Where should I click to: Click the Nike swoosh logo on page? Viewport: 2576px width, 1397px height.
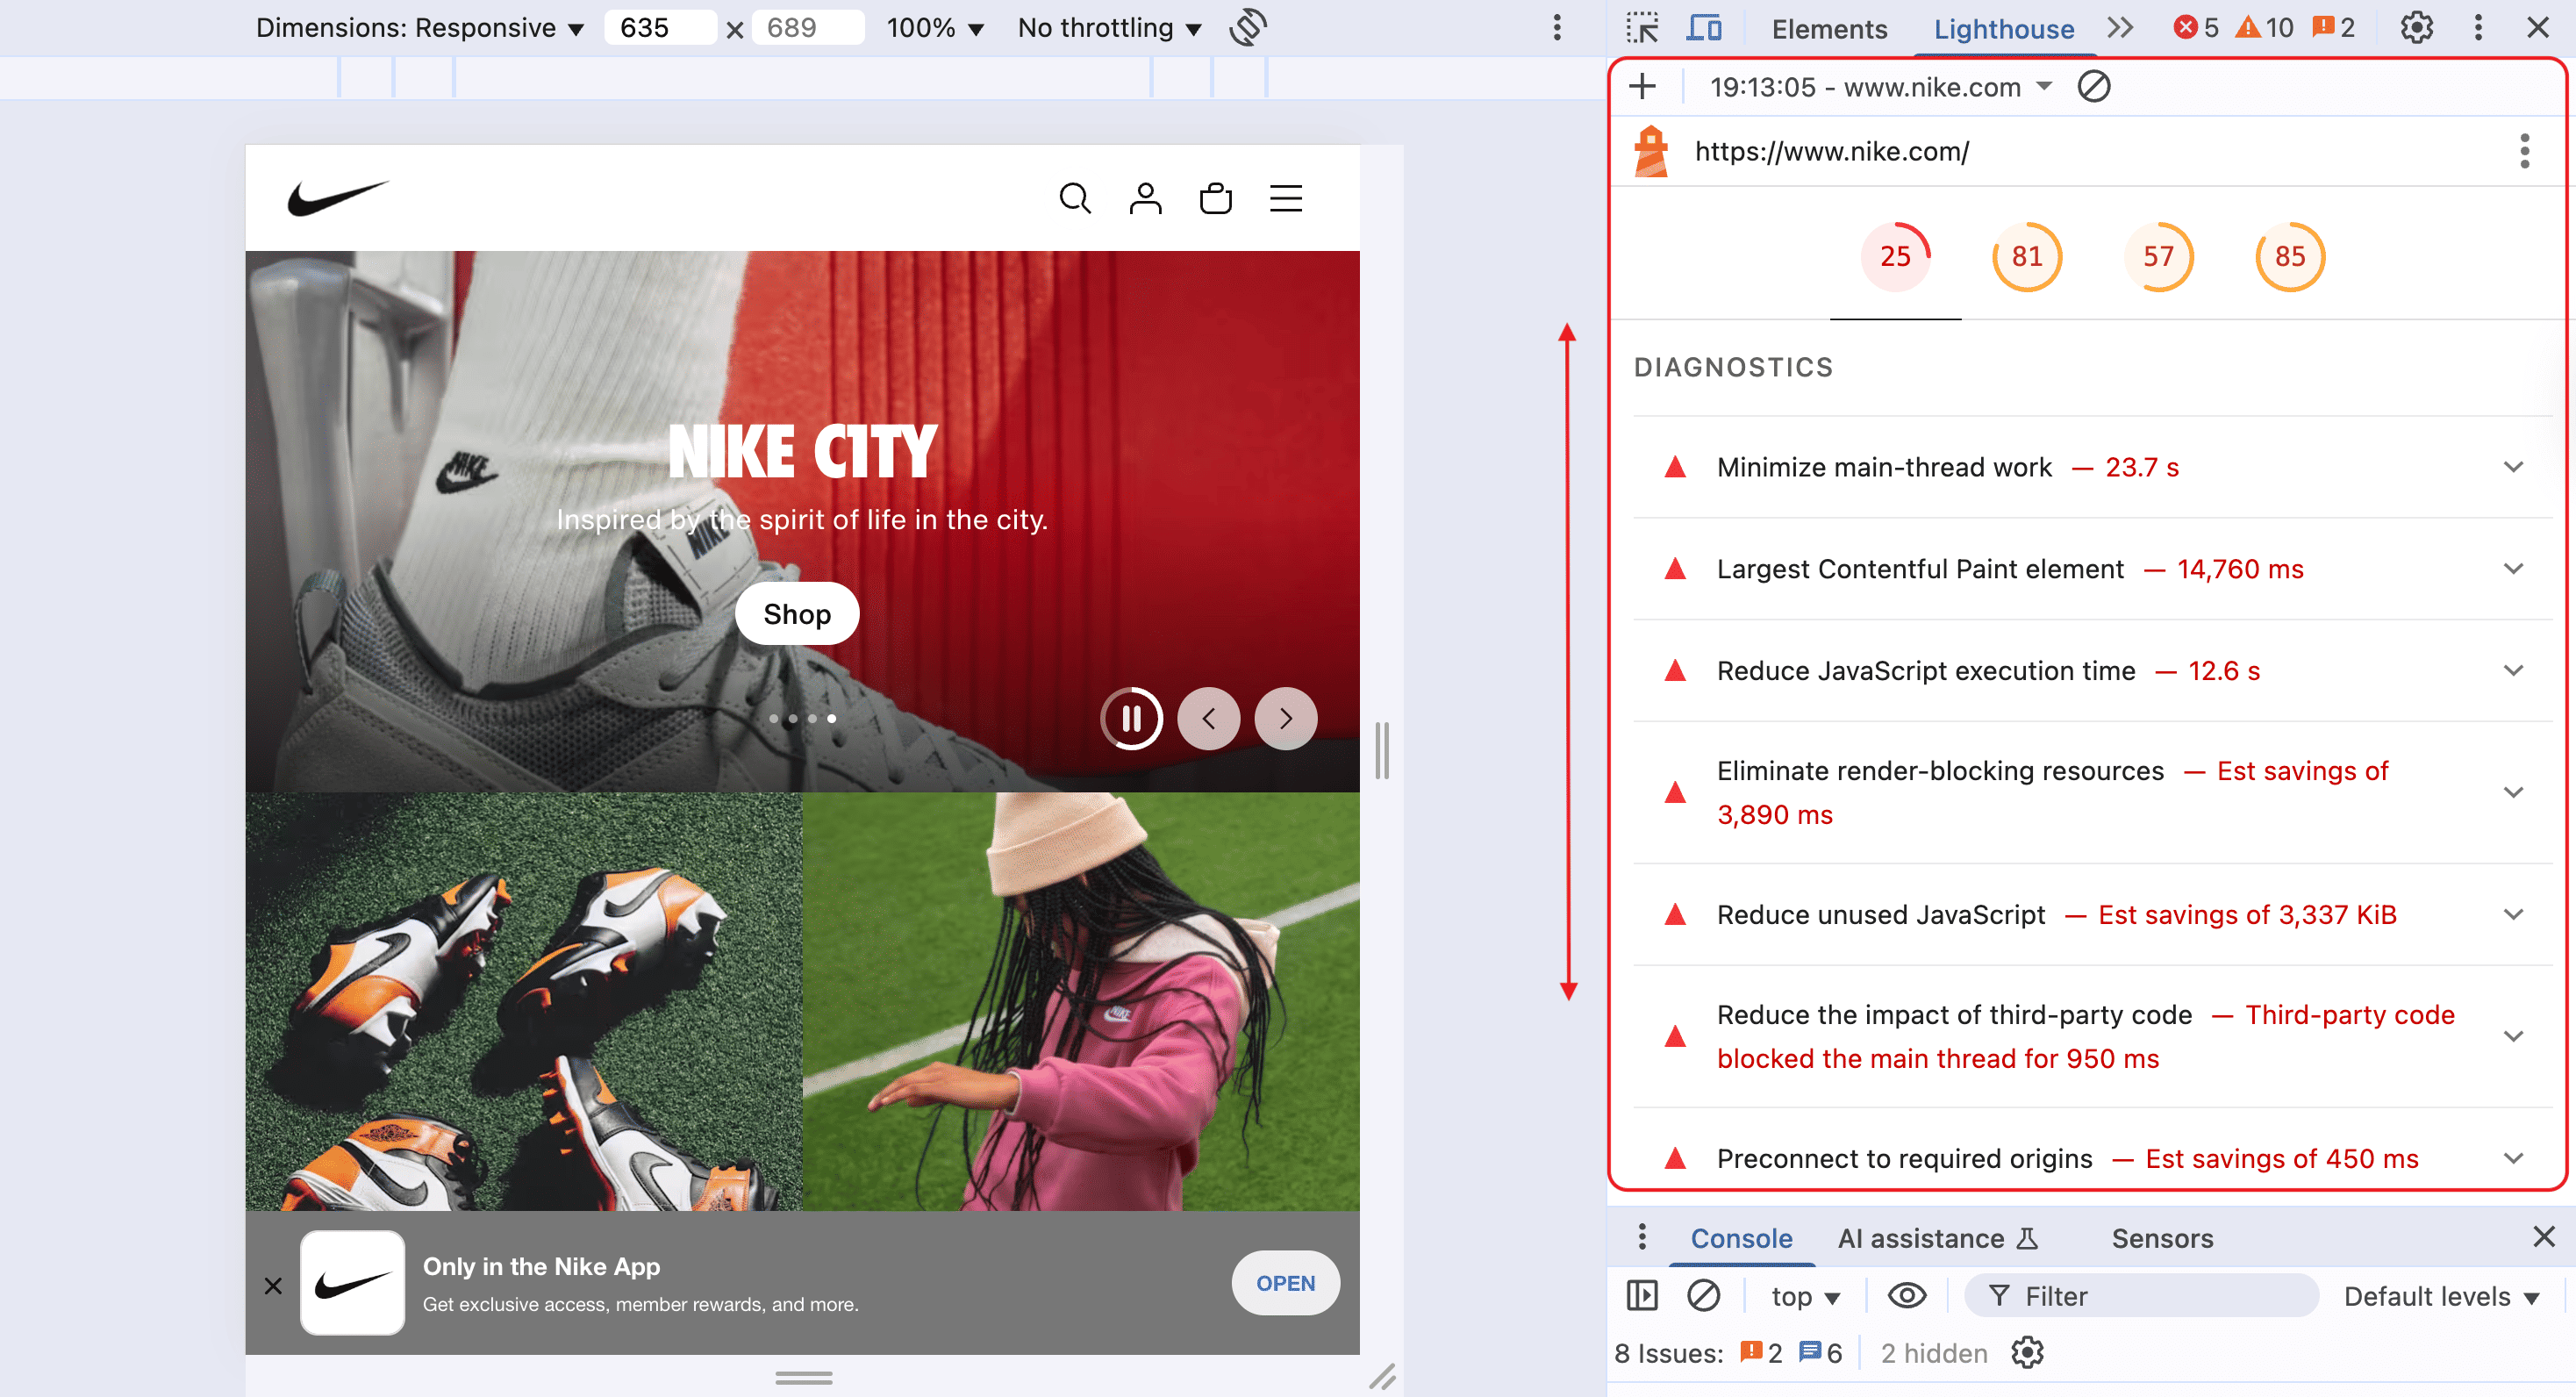coord(337,198)
